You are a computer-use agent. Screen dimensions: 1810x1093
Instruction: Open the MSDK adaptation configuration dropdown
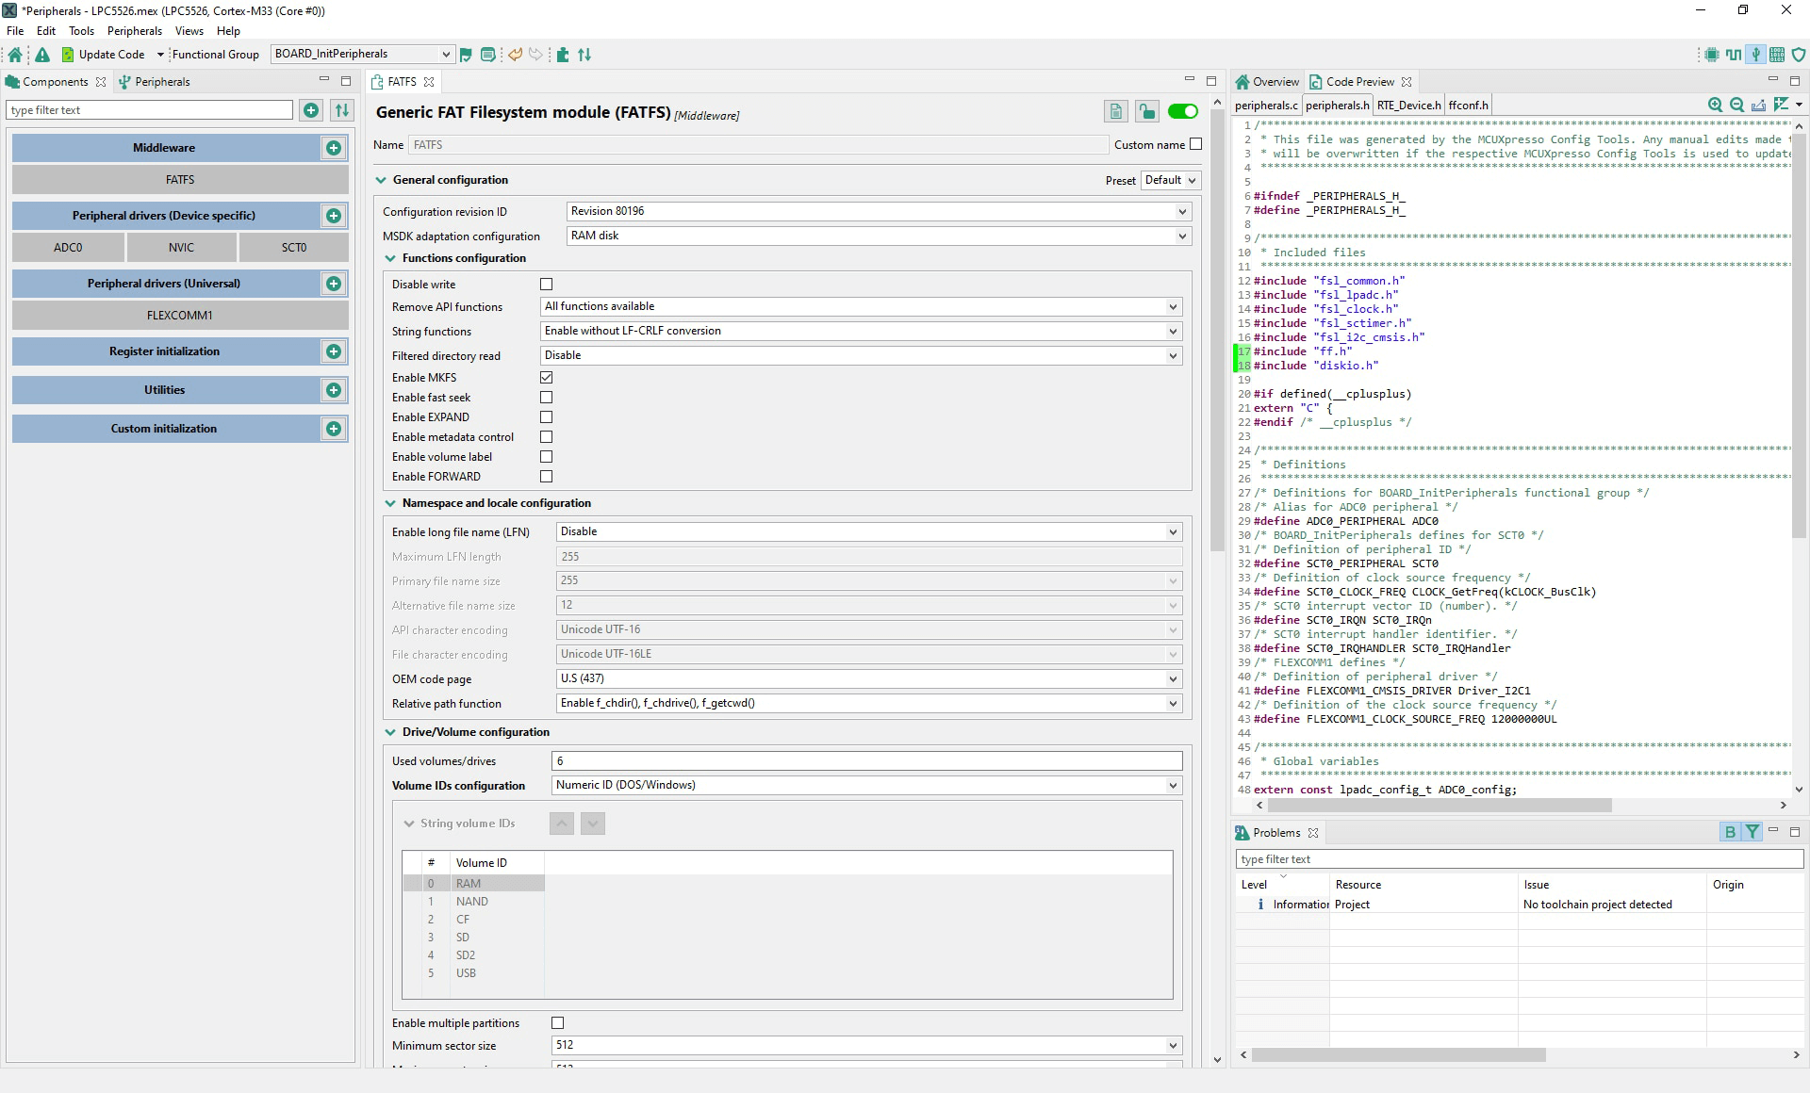pyautogui.click(x=1181, y=236)
